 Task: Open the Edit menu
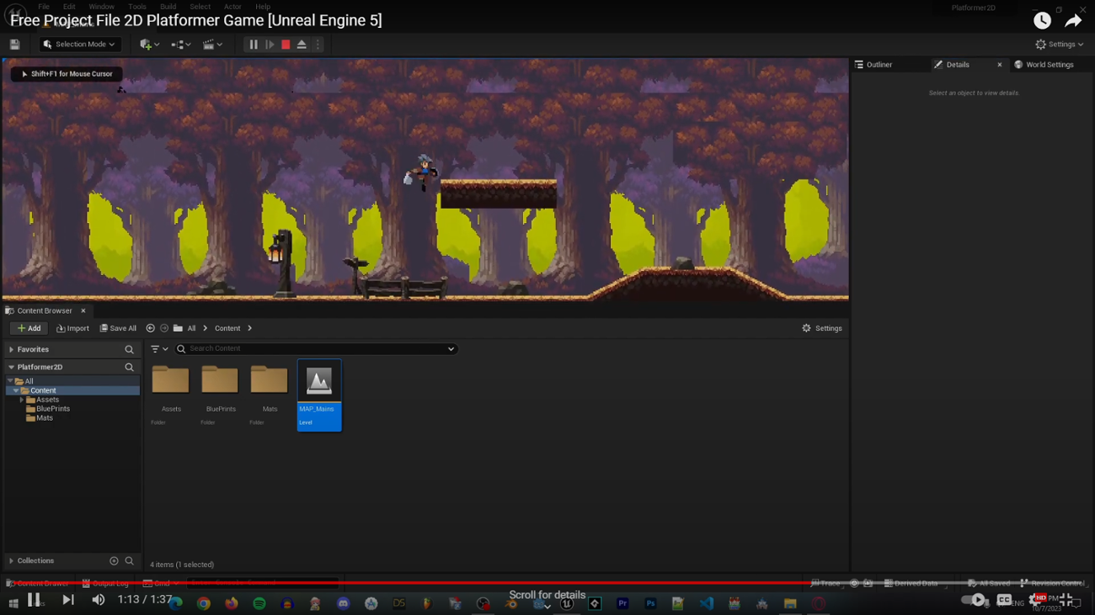click(x=69, y=7)
